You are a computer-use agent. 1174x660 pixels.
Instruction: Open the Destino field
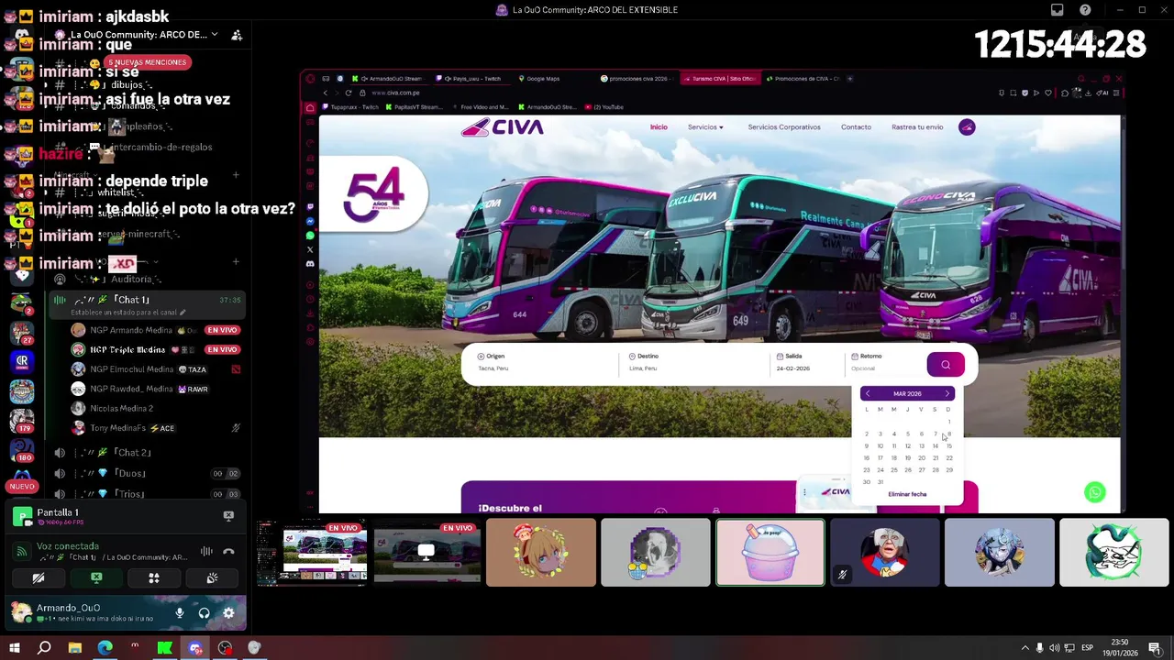[697, 362]
